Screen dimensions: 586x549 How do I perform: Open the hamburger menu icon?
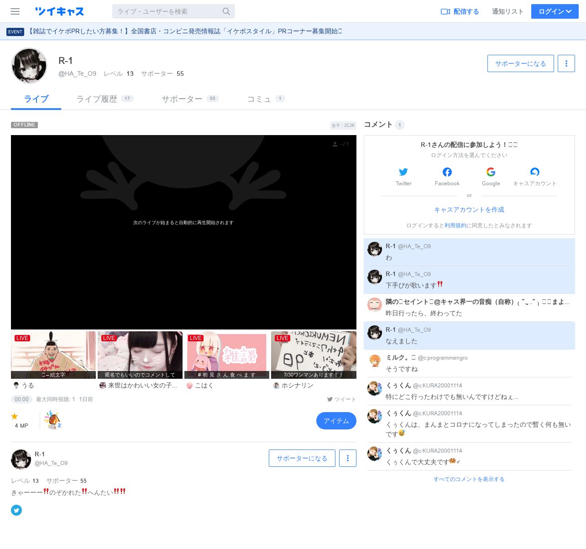[x=15, y=11]
